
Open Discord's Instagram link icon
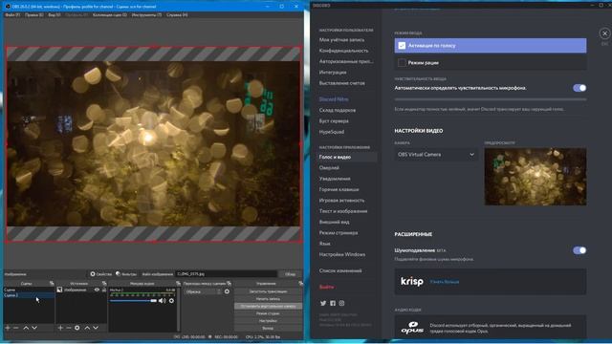[341, 303]
